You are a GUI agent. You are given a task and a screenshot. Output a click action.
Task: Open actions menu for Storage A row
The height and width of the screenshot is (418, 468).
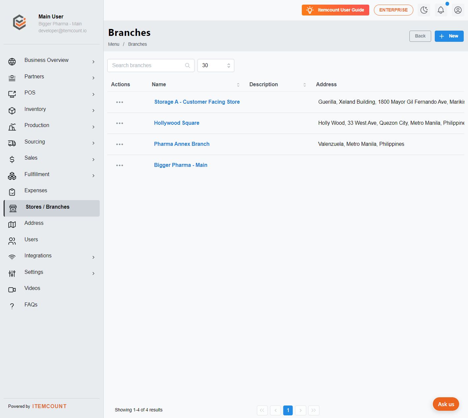click(x=119, y=102)
